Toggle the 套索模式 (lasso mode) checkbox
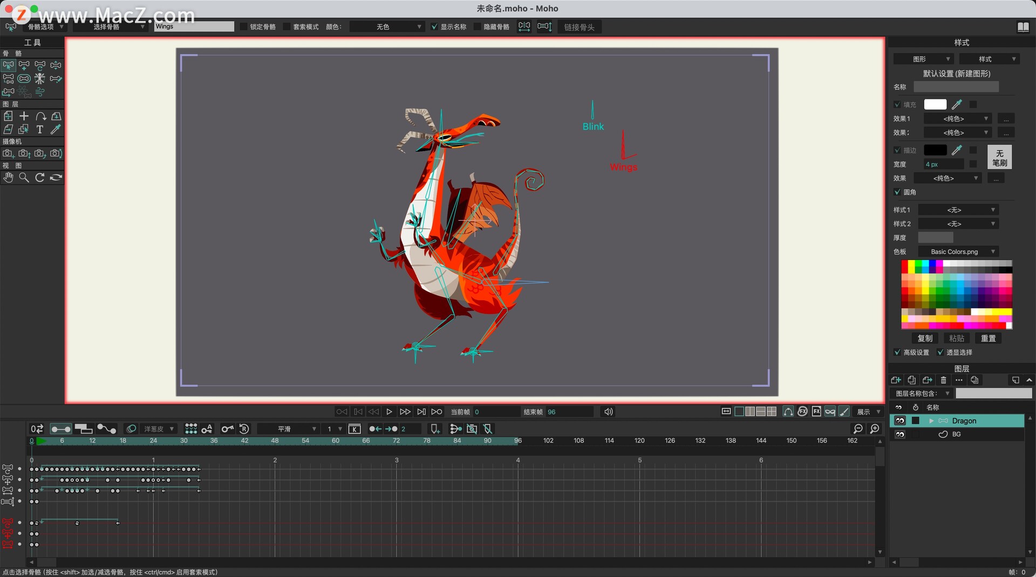1036x577 pixels. coord(287,26)
